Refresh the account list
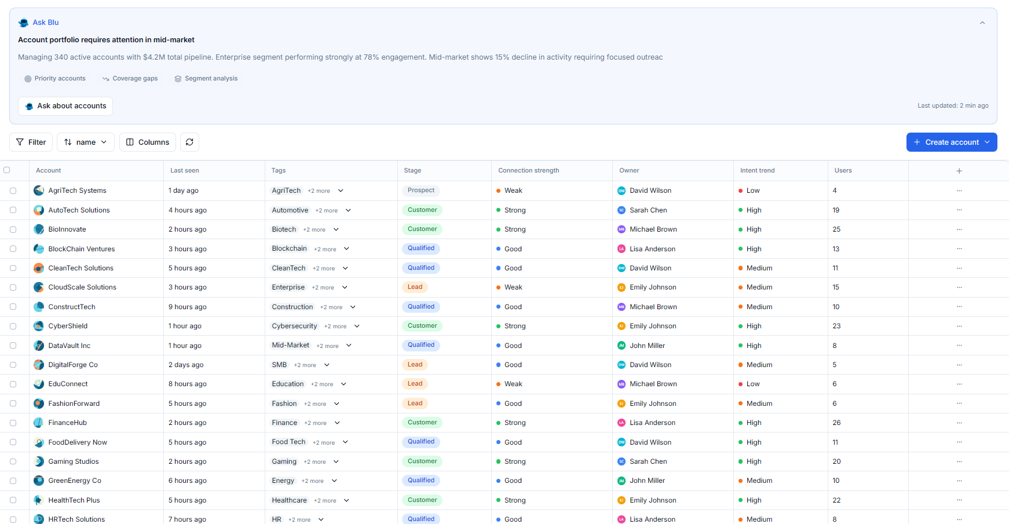The width and height of the screenshot is (1009, 524). 189,142
